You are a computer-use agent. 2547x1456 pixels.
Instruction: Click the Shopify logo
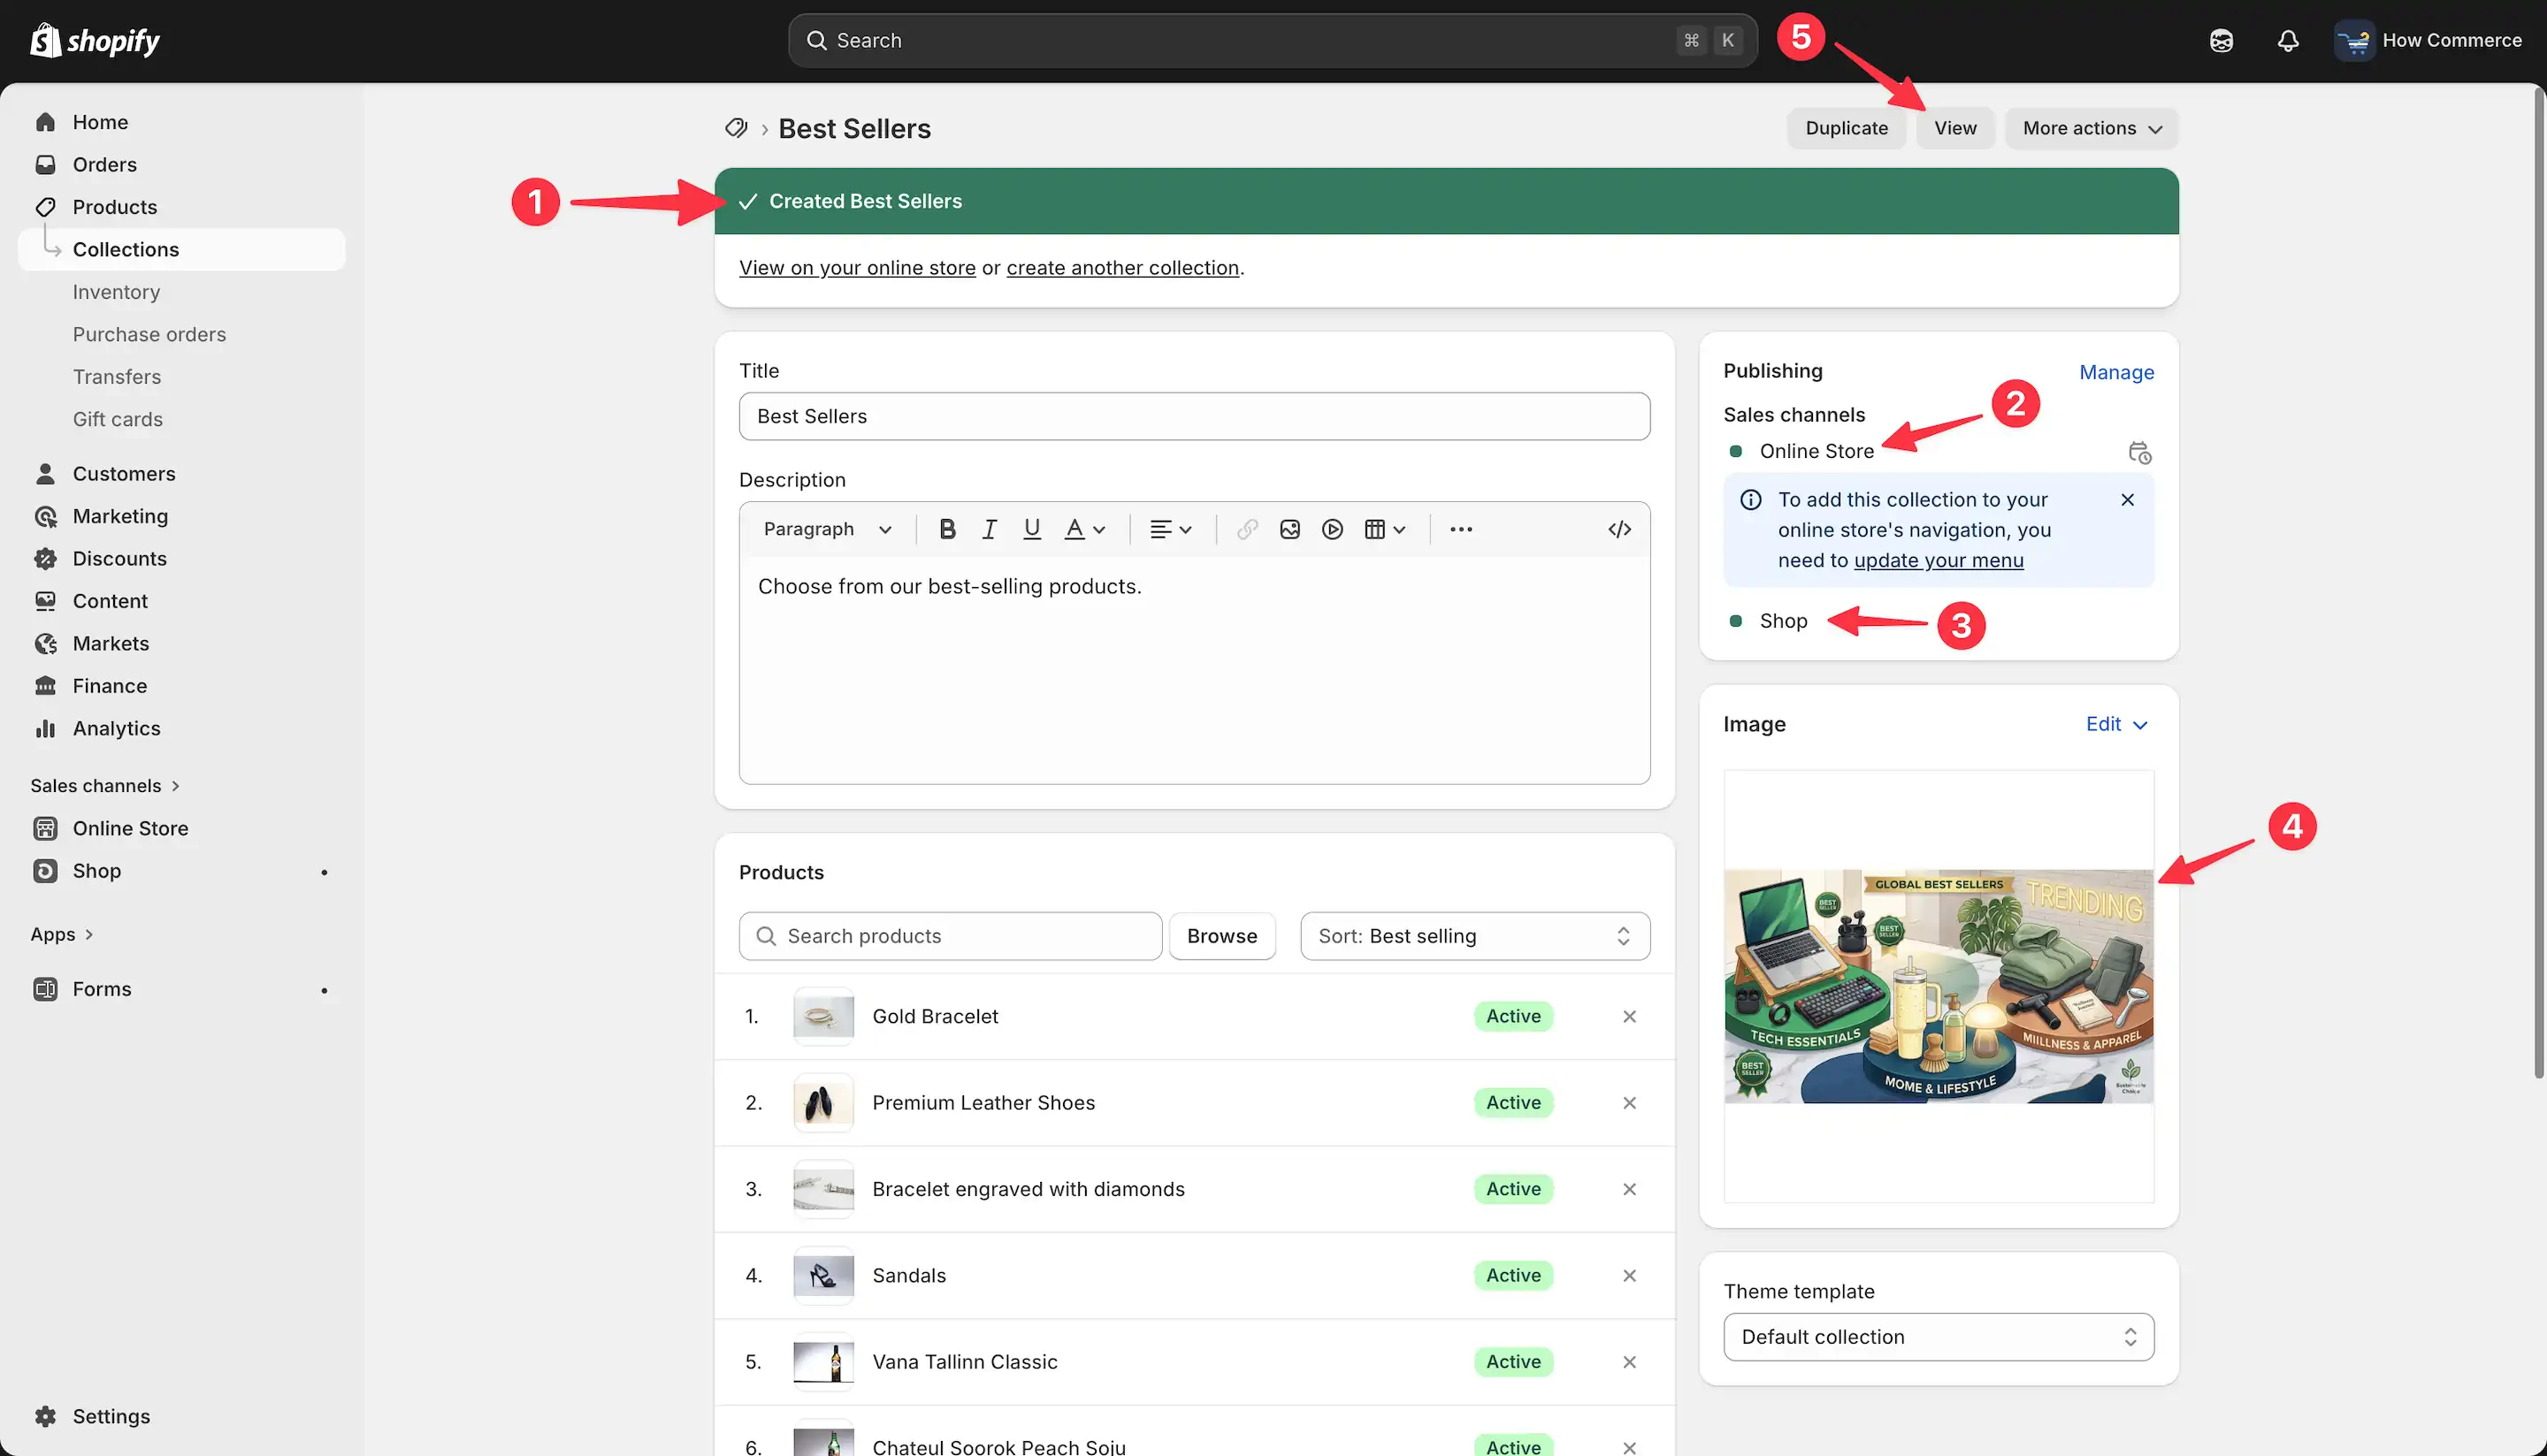95,40
